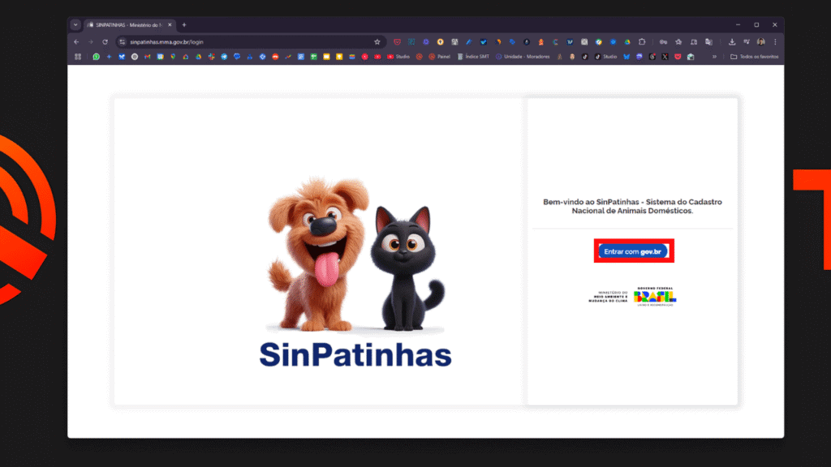
Task: Open the TikTok bookmark icon
Action: pos(583,57)
